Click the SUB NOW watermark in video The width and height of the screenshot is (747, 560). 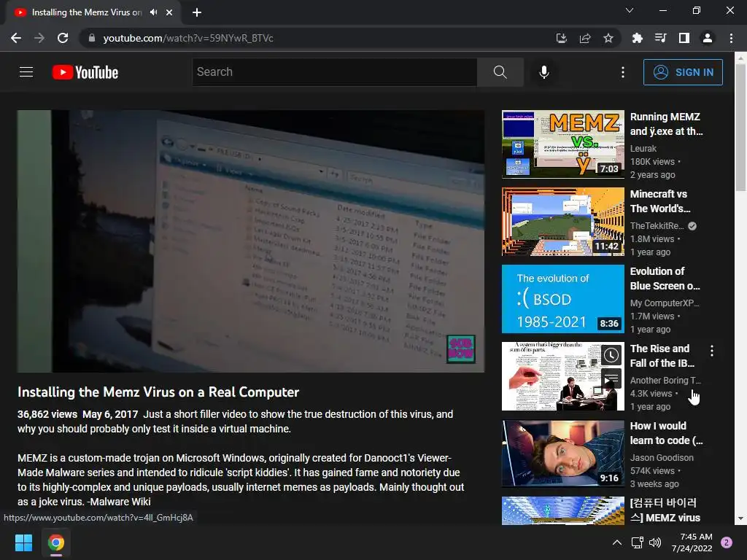coord(461,349)
